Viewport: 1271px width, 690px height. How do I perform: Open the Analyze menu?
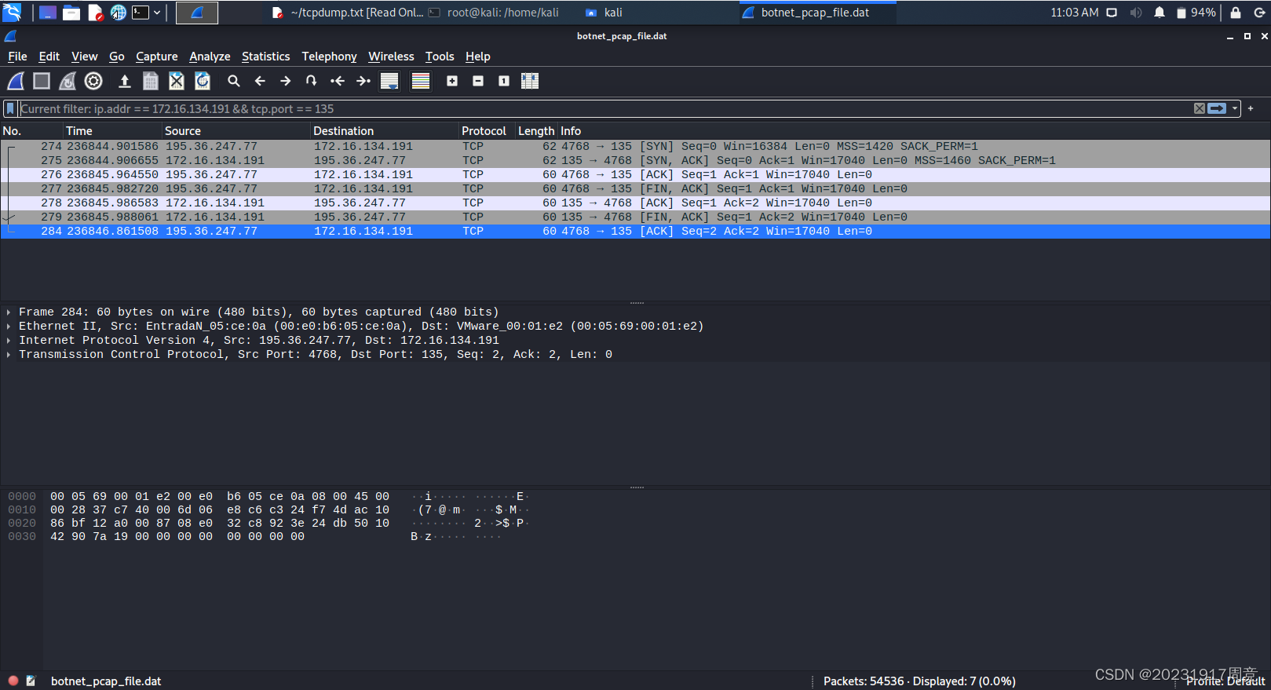coord(210,57)
